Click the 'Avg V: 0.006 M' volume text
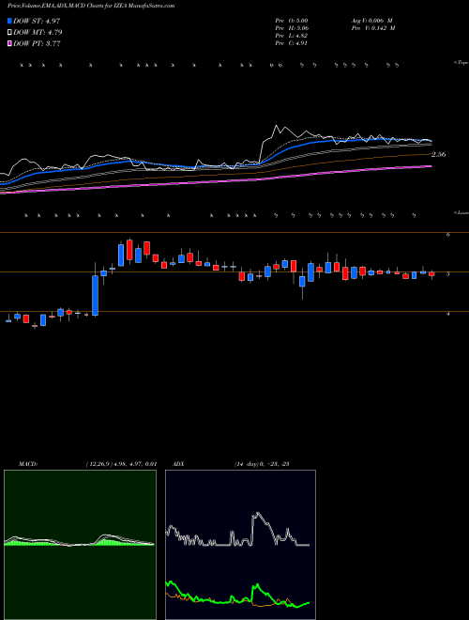This screenshot has width=469, height=620. tap(372, 21)
